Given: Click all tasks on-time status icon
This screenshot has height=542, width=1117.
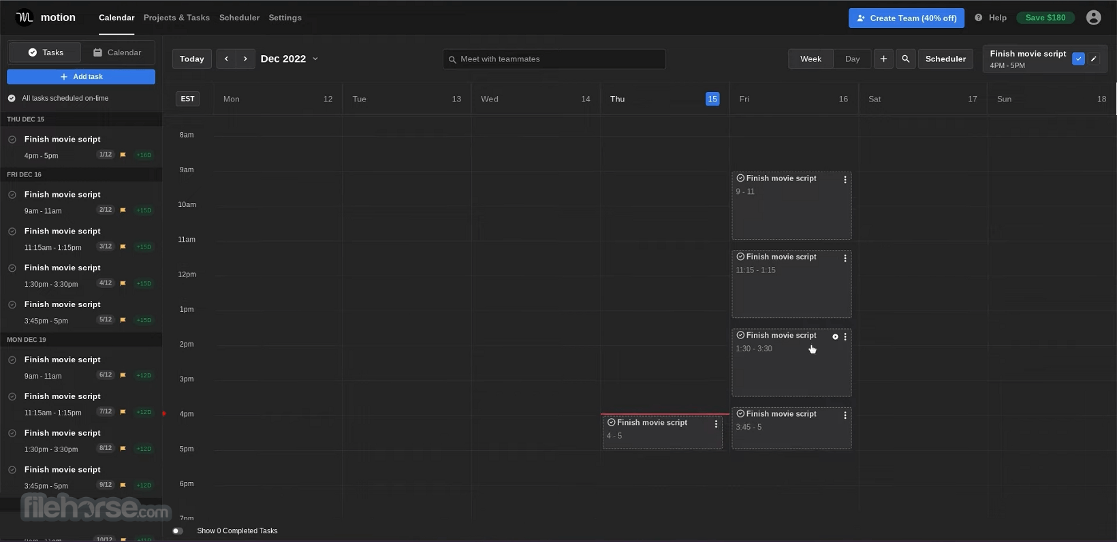Looking at the screenshot, I should (12, 98).
